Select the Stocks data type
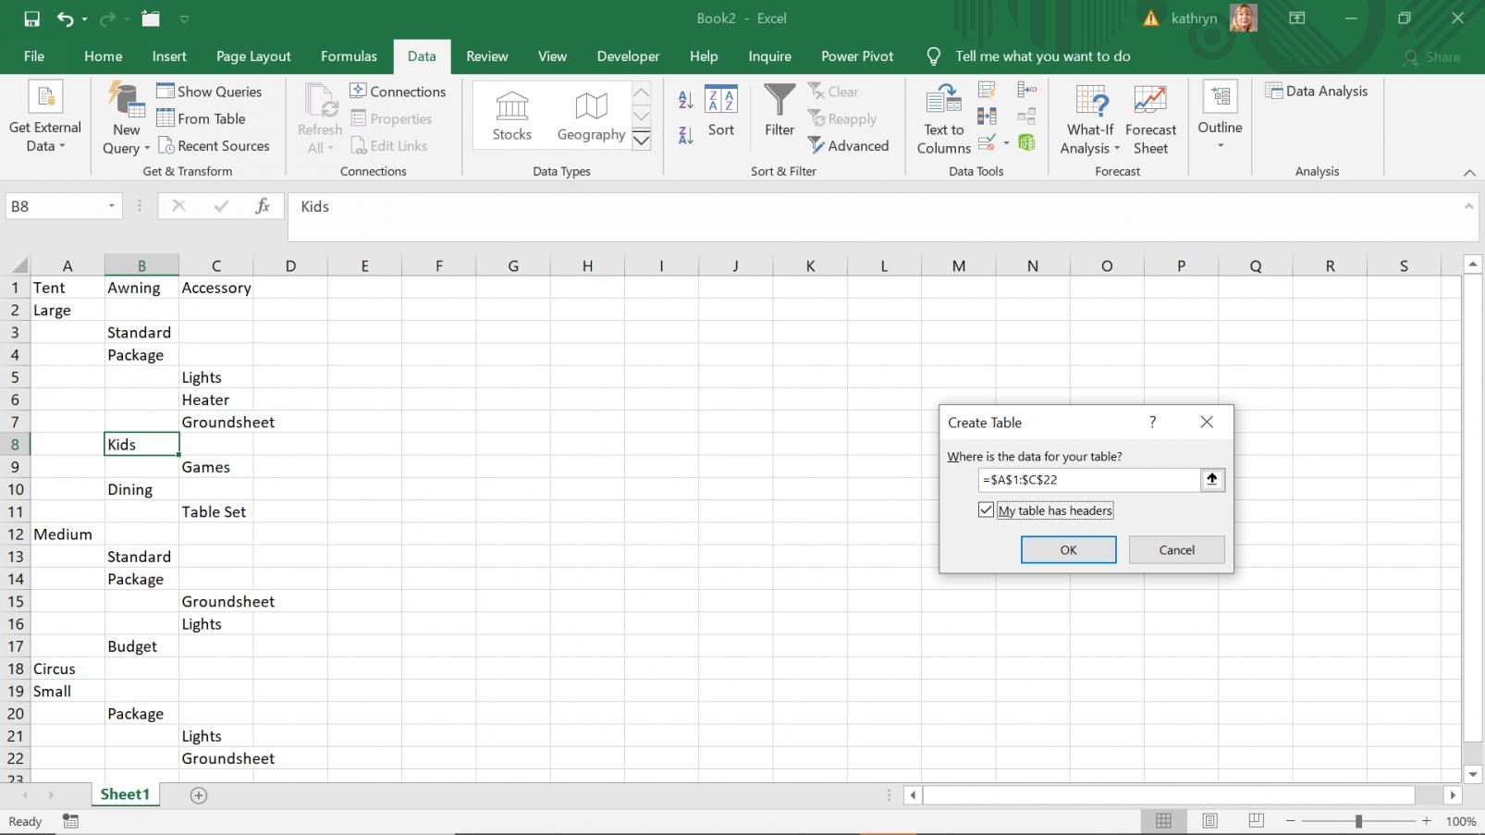This screenshot has height=835, width=1485. pos(511,116)
